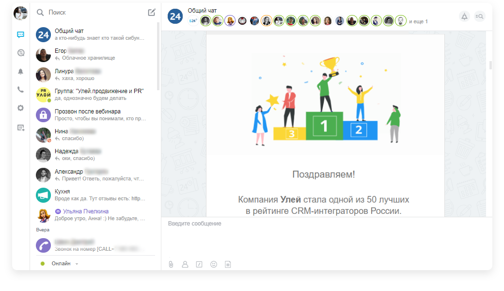504x291 pixels.
Task: Open chat with Надежда
Action: pos(95,155)
